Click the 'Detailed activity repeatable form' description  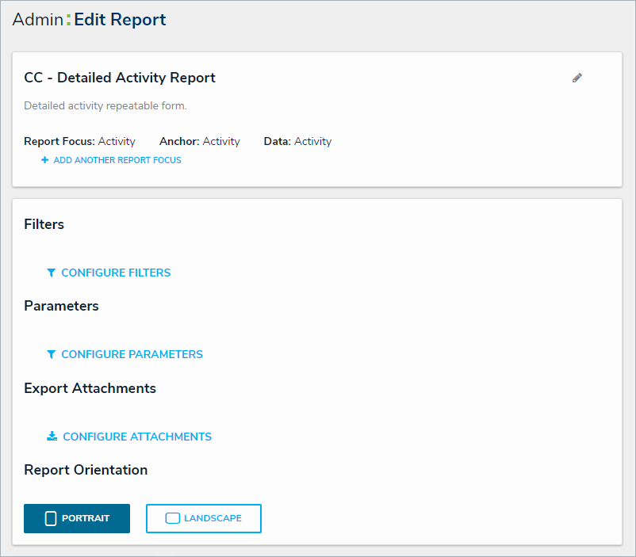point(105,105)
